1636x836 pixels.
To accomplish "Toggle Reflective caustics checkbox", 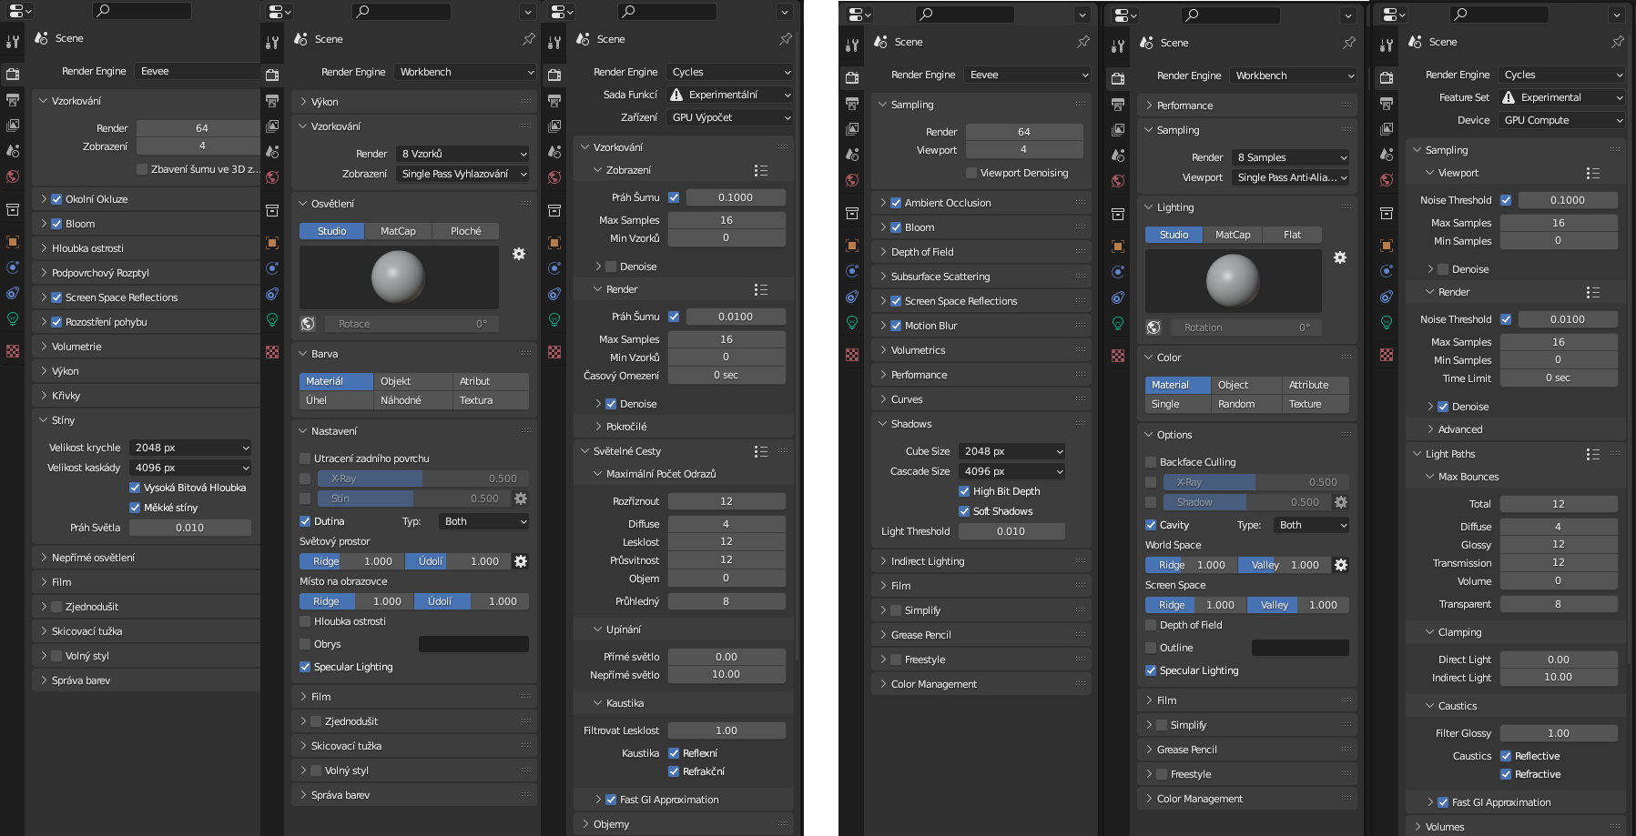I will click(x=1506, y=756).
